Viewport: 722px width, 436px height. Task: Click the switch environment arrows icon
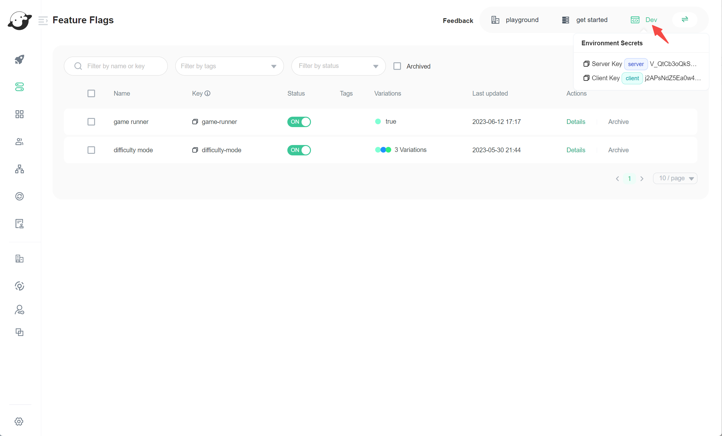tap(685, 20)
